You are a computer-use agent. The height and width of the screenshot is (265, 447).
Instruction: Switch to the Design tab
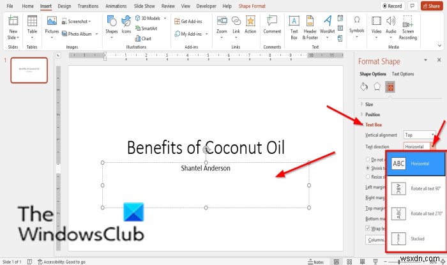[64, 6]
